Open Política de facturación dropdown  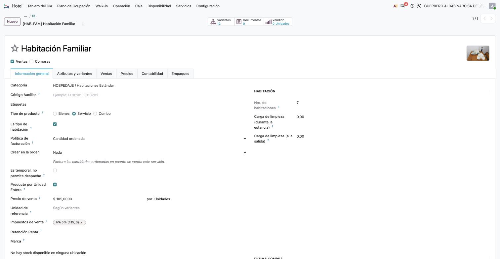[150, 139]
